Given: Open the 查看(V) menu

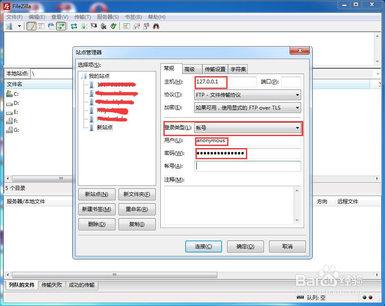Looking at the screenshot, I should (x=59, y=17).
